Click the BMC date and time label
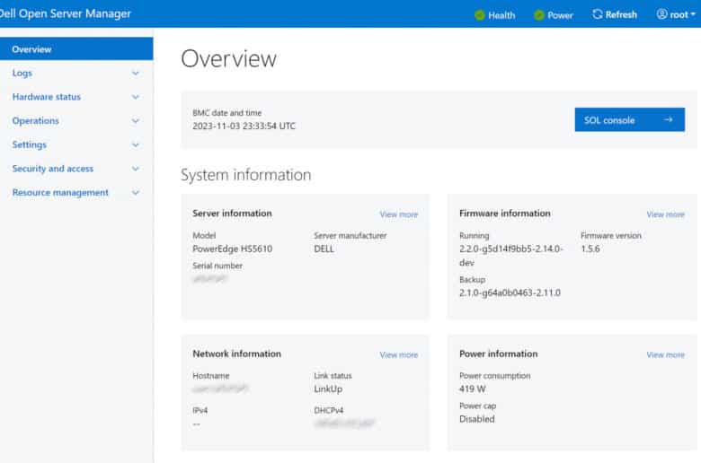701x463 pixels. 227,113
